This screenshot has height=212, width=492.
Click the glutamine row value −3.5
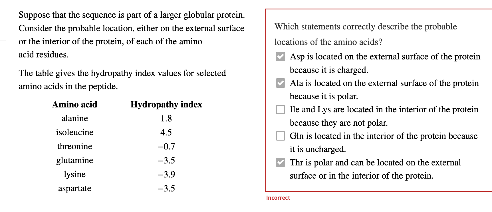tap(166, 160)
